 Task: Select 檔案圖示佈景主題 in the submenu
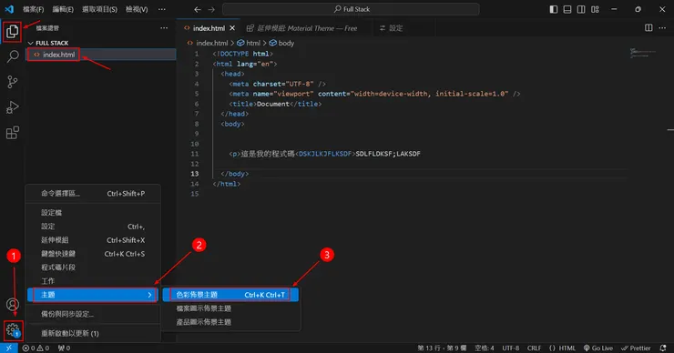coord(230,308)
